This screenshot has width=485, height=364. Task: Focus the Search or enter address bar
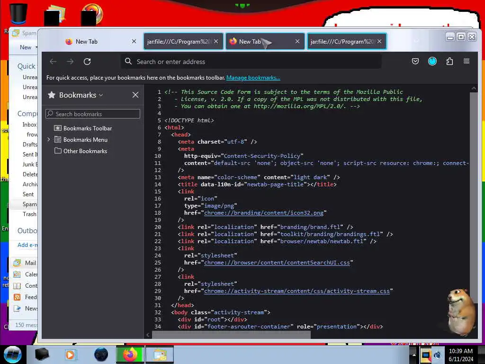tap(251, 62)
